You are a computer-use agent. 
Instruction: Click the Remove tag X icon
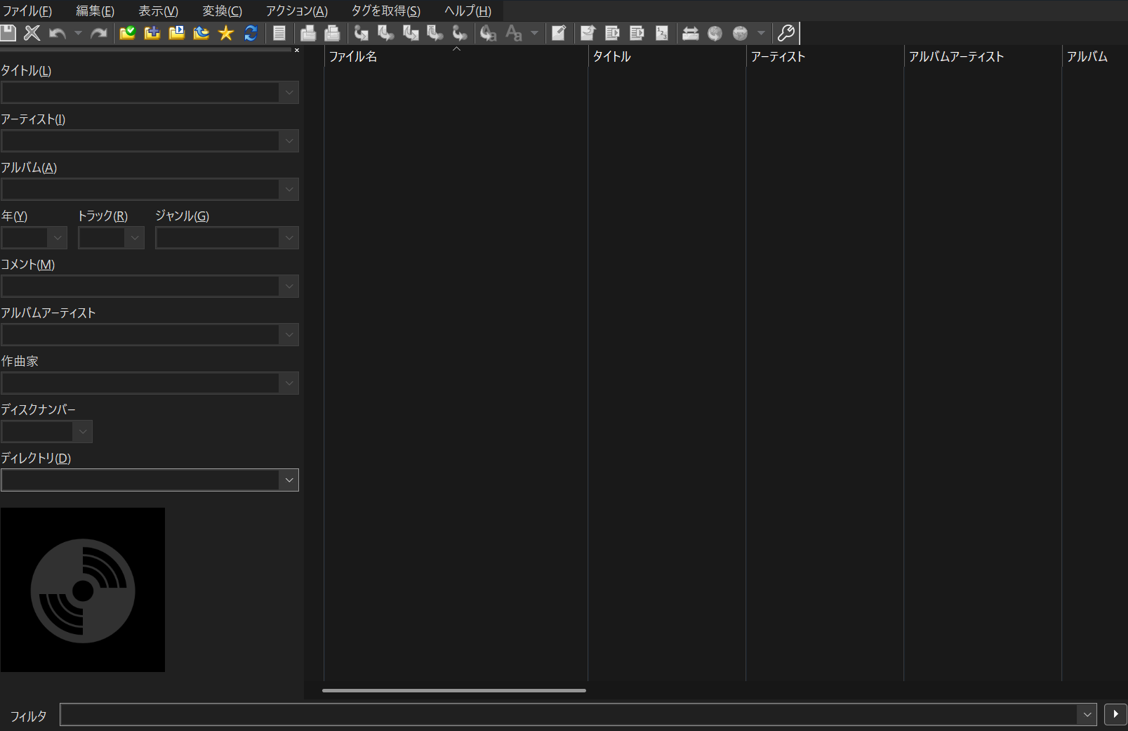tap(32, 33)
